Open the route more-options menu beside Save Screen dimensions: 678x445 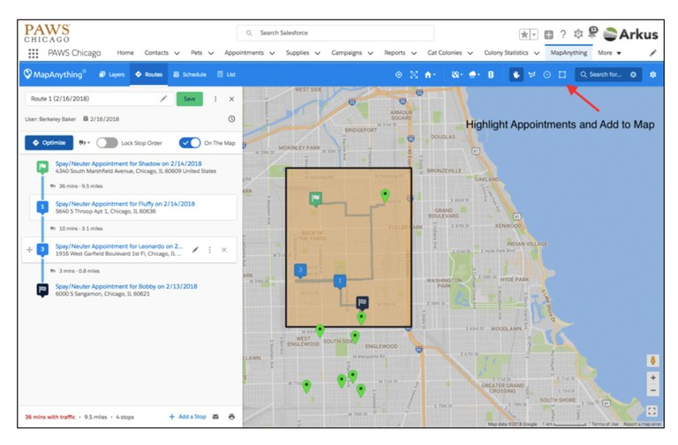[x=215, y=99]
